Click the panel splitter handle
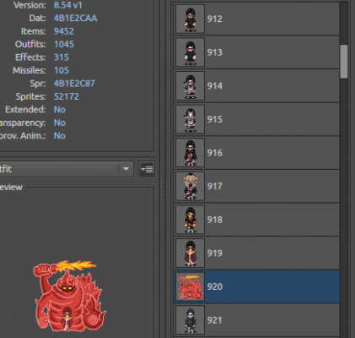 coord(162,185)
